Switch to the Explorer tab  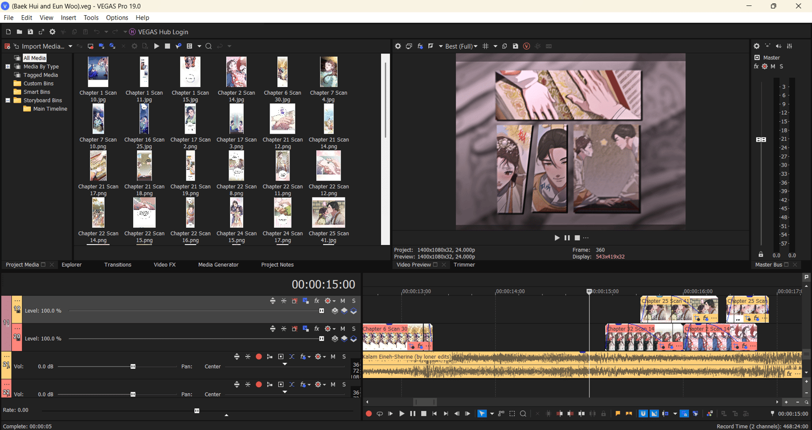[x=71, y=264]
